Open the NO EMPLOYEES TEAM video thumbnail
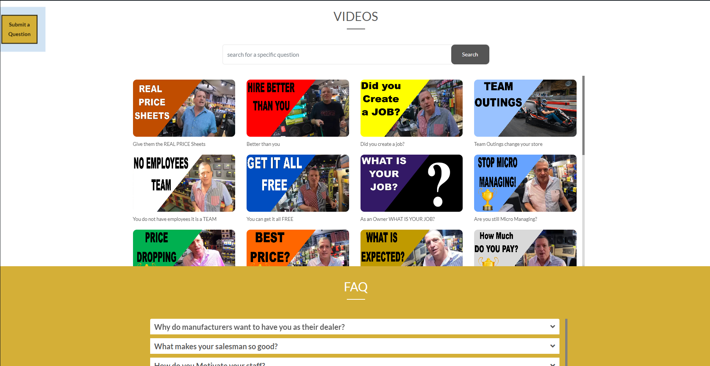Image resolution: width=710 pixels, height=366 pixels. click(x=184, y=183)
